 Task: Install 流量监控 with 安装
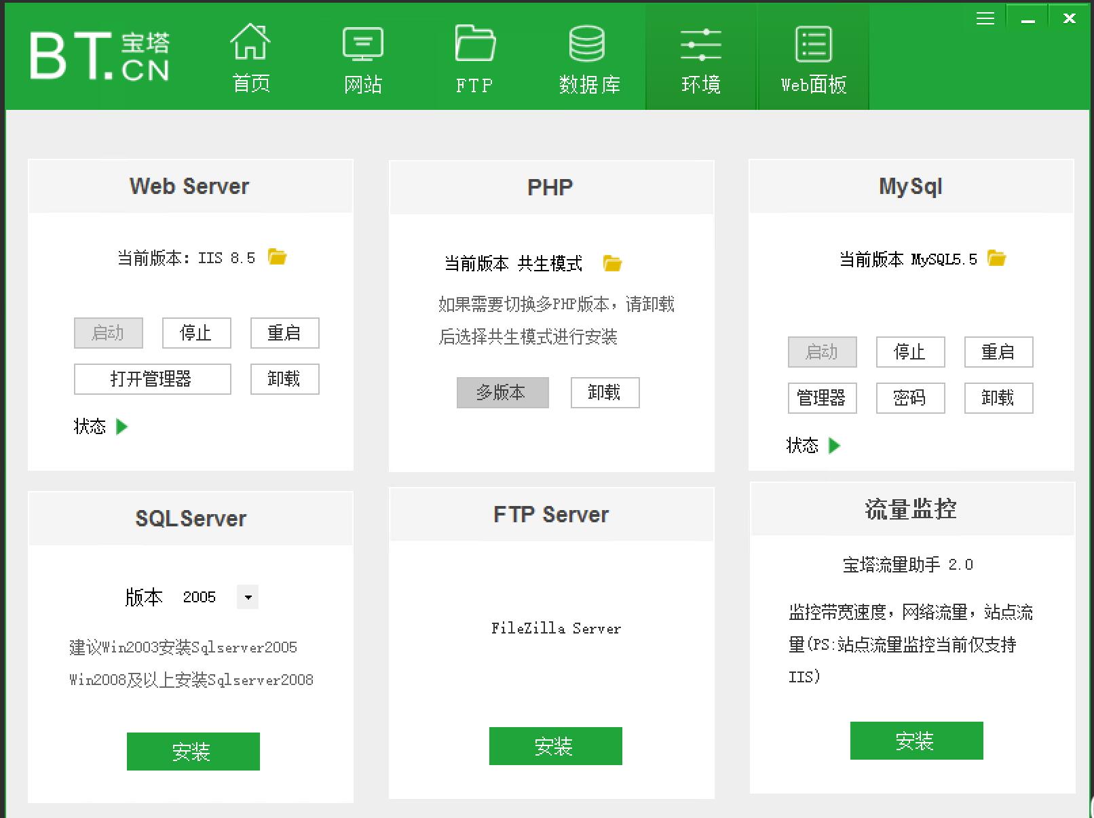coord(917,741)
